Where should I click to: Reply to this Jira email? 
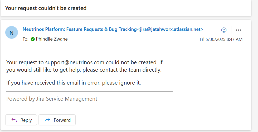21,120
